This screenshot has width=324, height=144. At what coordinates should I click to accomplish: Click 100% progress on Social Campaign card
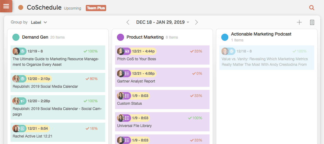click(91, 101)
